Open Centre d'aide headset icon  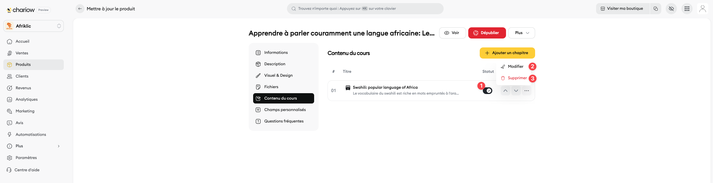click(x=9, y=170)
